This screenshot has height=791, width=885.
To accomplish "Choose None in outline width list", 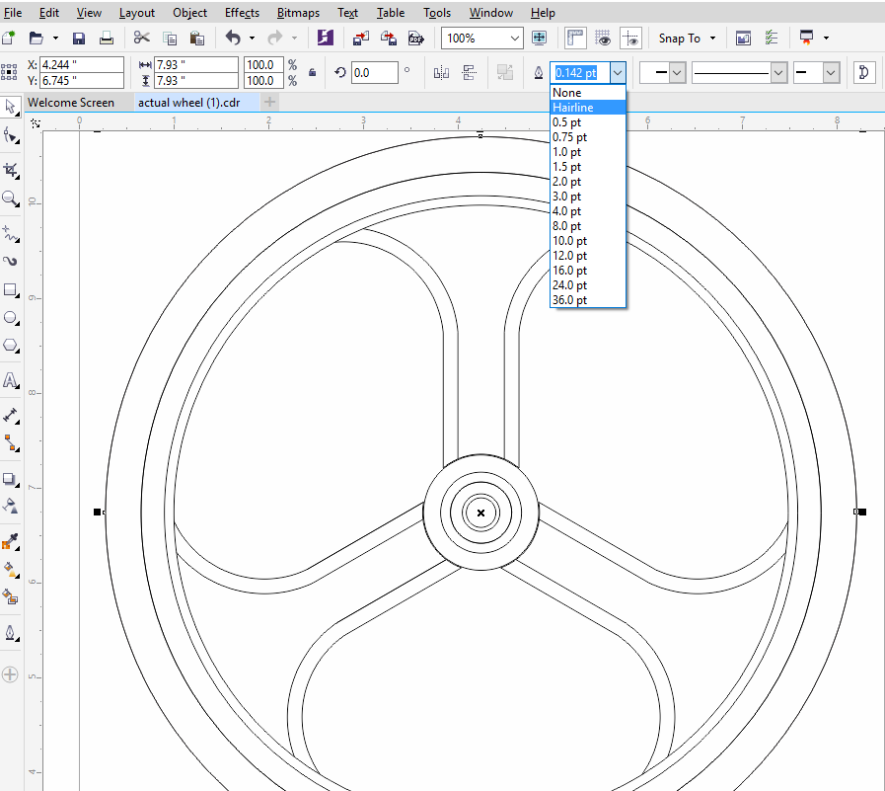I will tap(588, 93).
